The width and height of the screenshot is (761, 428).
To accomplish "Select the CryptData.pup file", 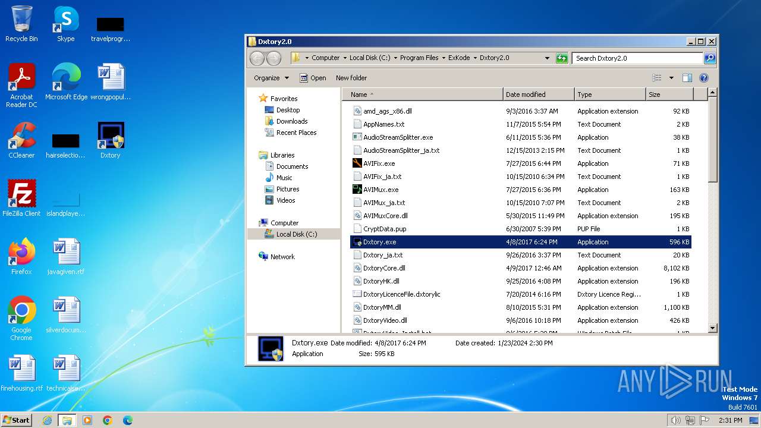I will coord(385,229).
